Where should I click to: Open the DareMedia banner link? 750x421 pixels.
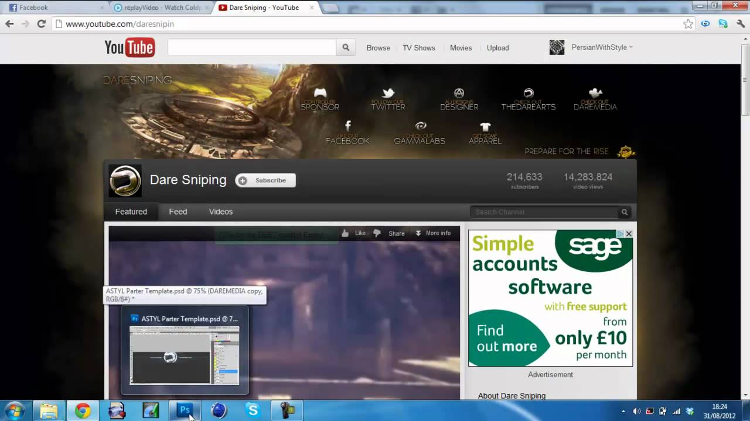tap(595, 99)
